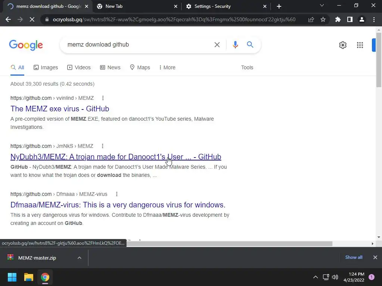
Task: Open the share this page icon
Action: point(311,19)
